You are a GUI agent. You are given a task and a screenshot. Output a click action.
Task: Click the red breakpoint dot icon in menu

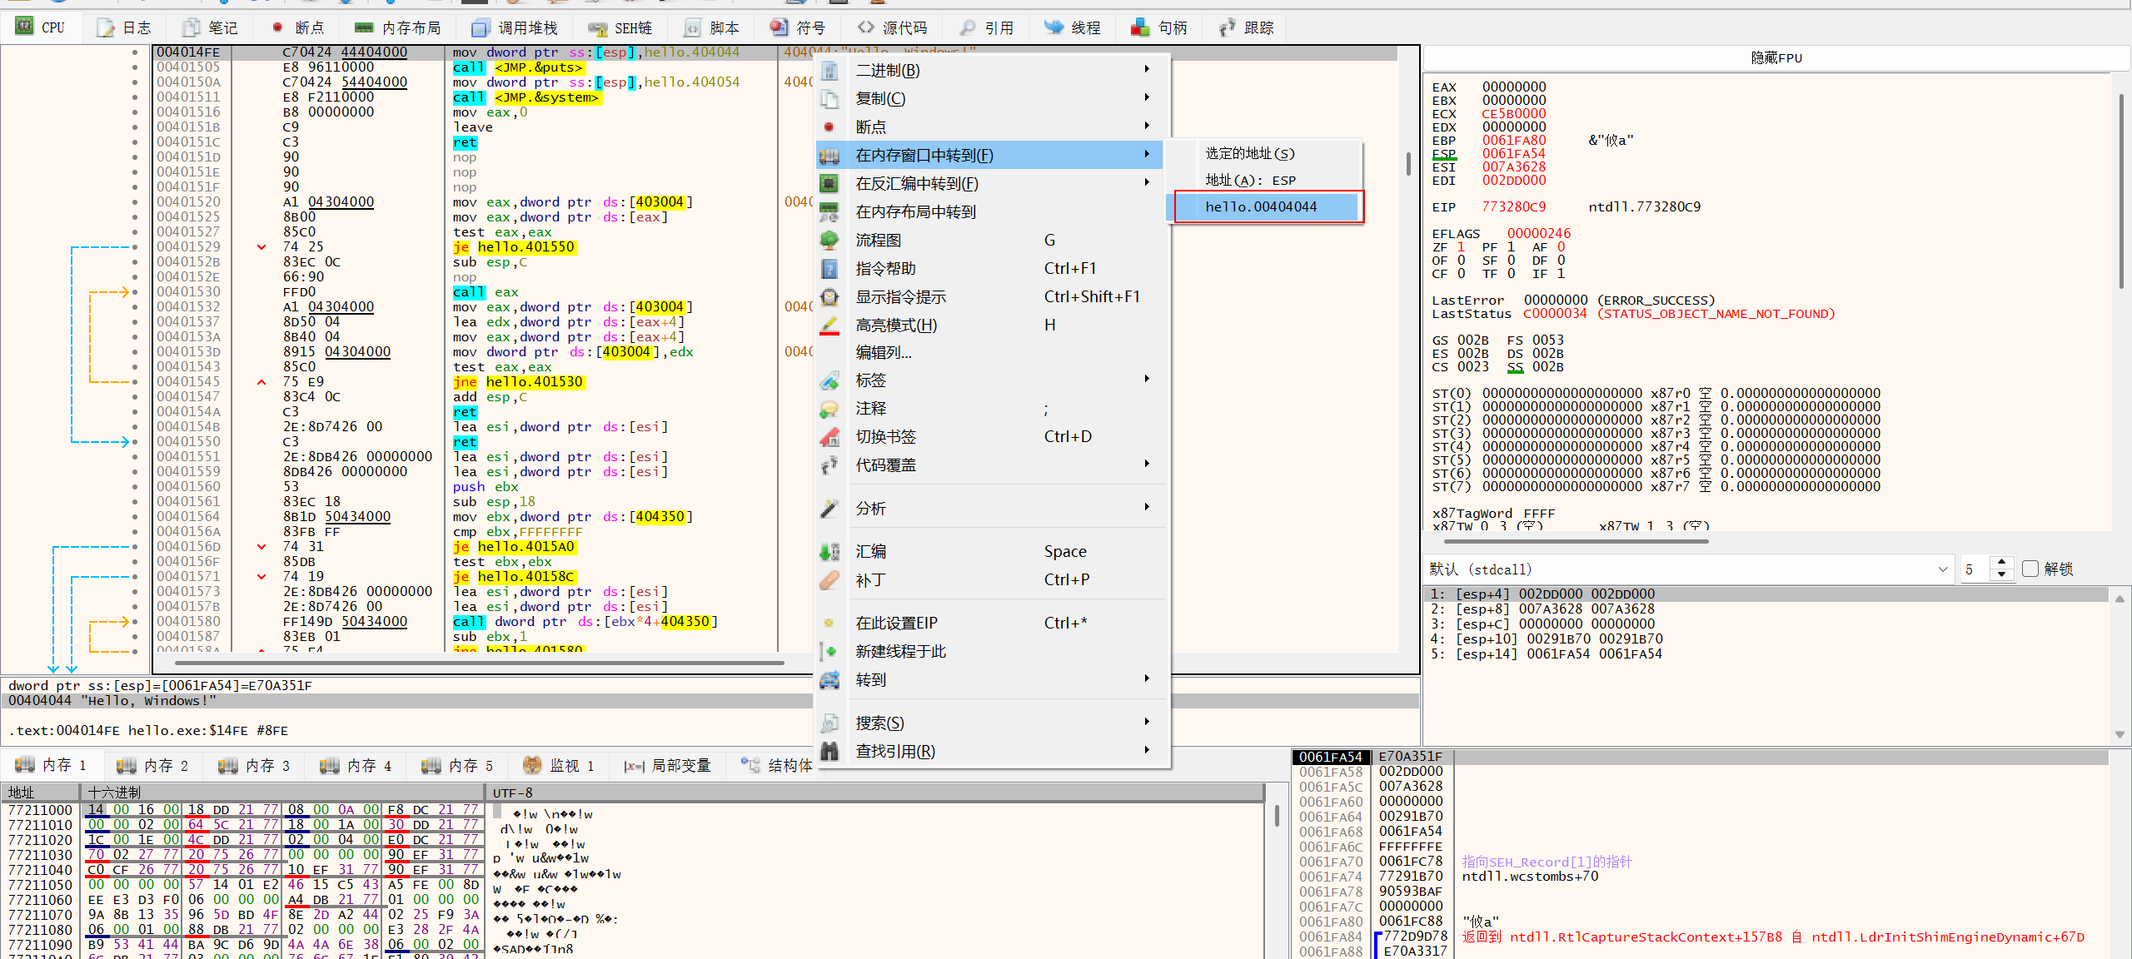coord(829,127)
